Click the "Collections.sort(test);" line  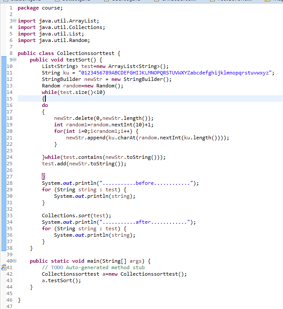(x=76, y=216)
